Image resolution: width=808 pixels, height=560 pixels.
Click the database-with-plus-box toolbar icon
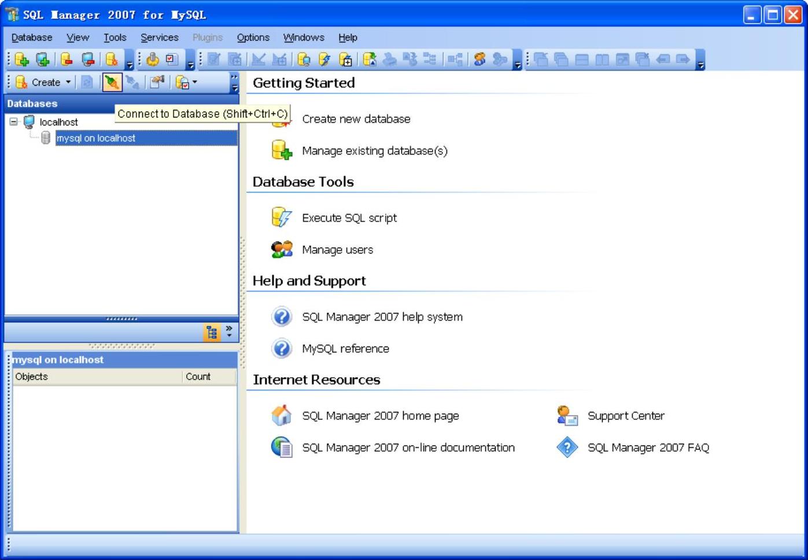pyautogui.click(x=345, y=60)
